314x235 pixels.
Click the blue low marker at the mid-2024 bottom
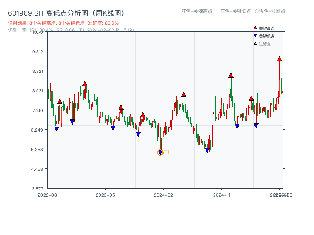[207, 149]
